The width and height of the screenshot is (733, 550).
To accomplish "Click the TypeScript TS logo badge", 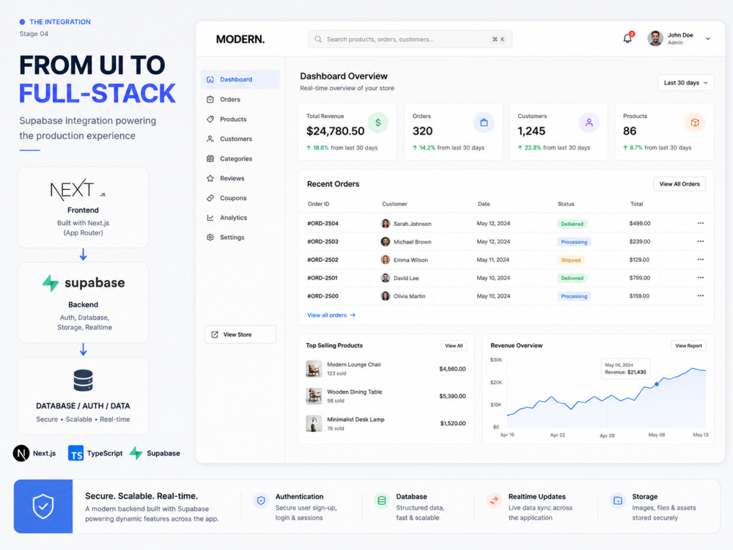I will pyautogui.click(x=75, y=453).
